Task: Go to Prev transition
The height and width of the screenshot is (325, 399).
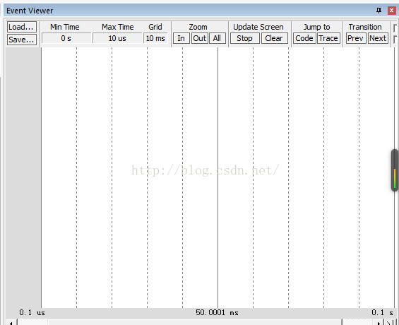Action: point(356,38)
